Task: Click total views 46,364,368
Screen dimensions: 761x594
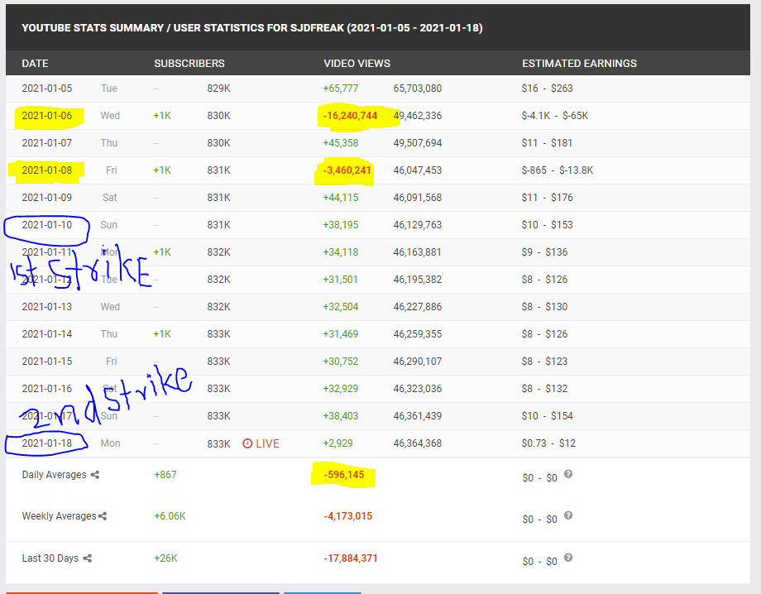Action: point(418,443)
